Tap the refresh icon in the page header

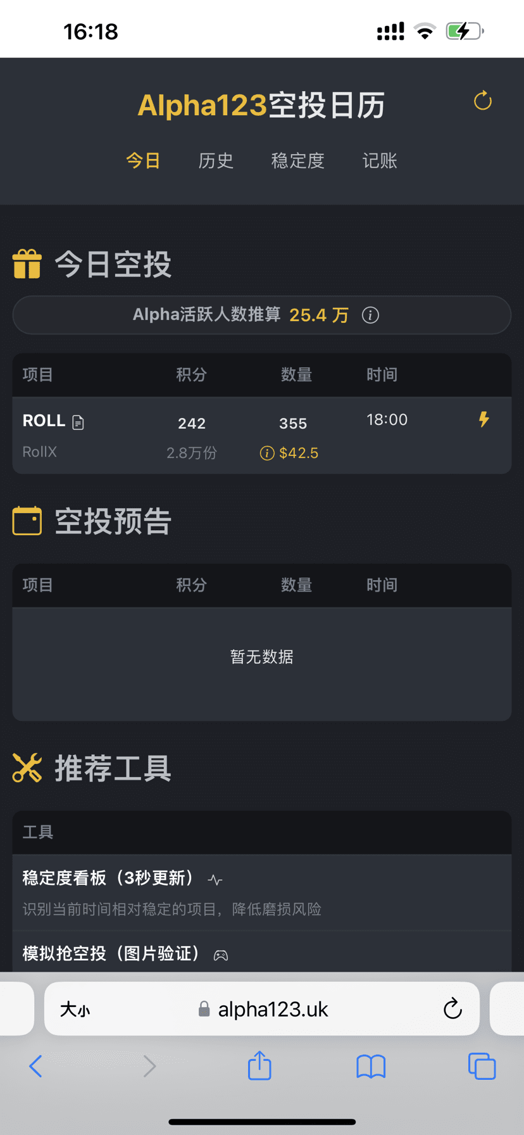tap(483, 101)
